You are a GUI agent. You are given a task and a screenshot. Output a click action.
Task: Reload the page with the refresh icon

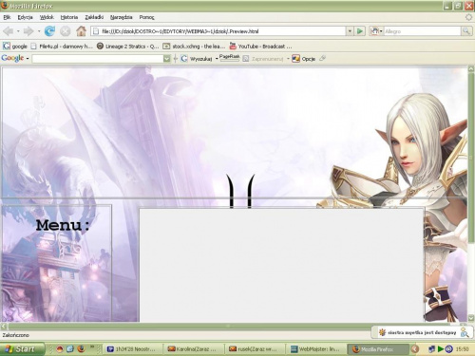tap(49, 31)
